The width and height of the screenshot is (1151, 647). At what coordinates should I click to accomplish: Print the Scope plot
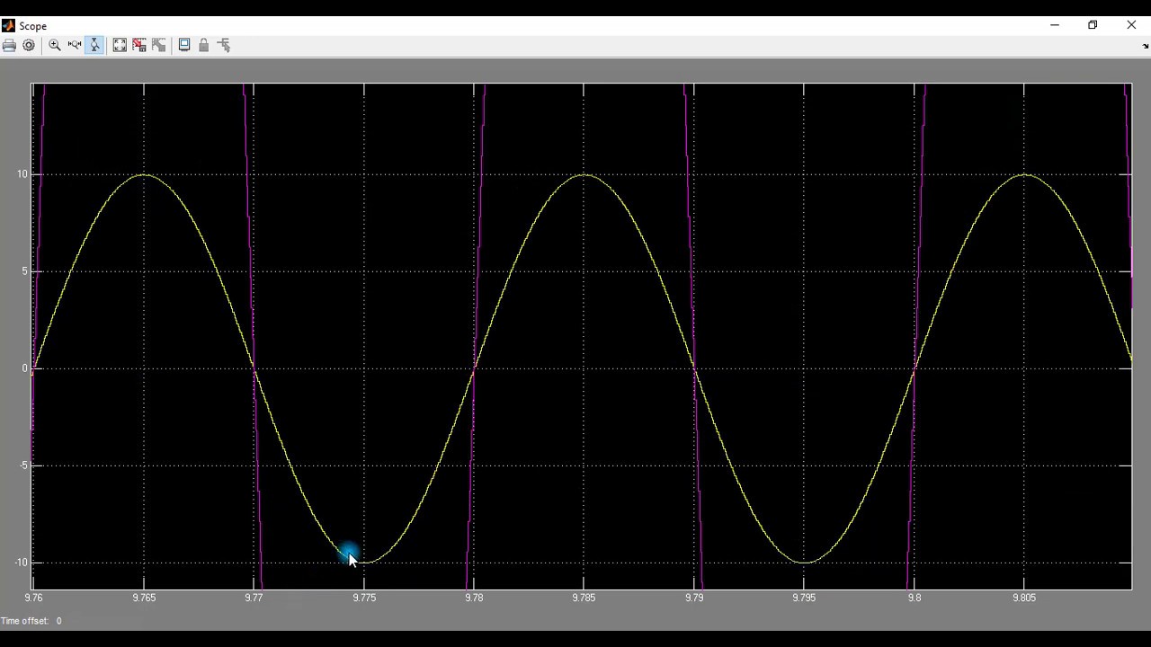(x=9, y=45)
